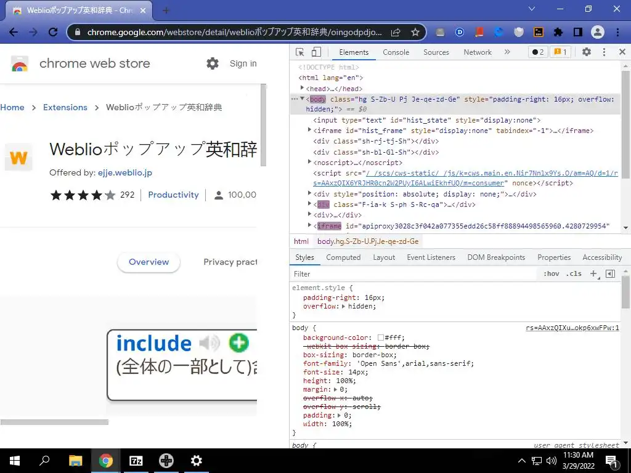Open the Computed styles tab
This screenshot has height=473, width=631.
point(343,257)
